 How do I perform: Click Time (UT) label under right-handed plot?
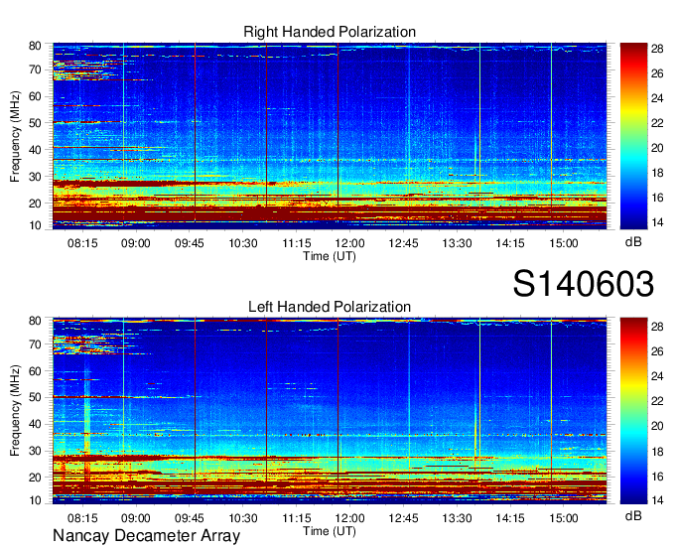(x=330, y=256)
